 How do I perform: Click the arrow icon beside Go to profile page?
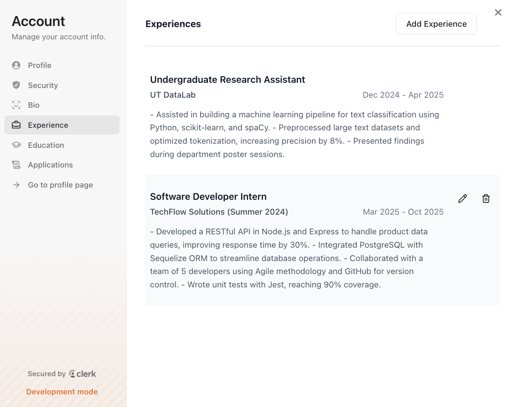click(x=16, y=185)
